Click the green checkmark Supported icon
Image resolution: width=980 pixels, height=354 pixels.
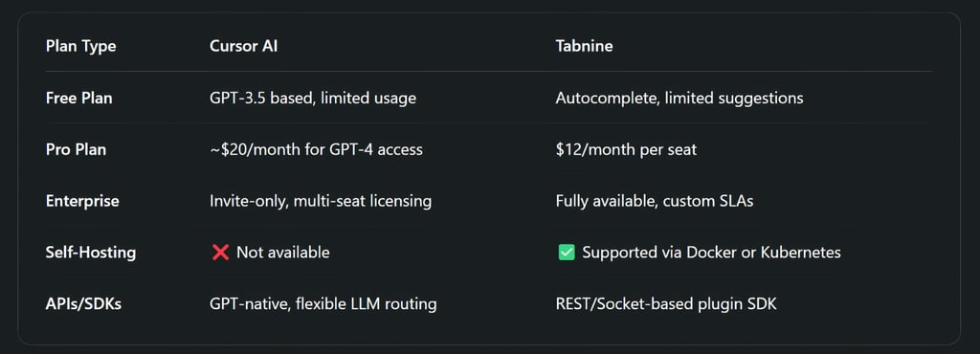tap(566, 253)
